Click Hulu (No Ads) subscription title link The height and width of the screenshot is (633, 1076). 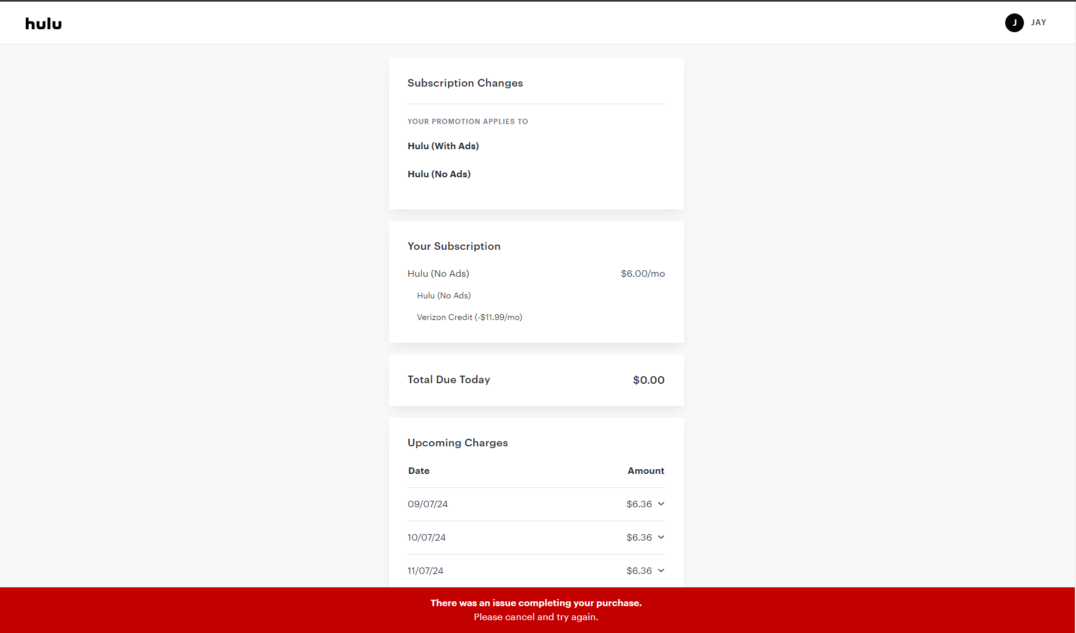tap(438, 274)
